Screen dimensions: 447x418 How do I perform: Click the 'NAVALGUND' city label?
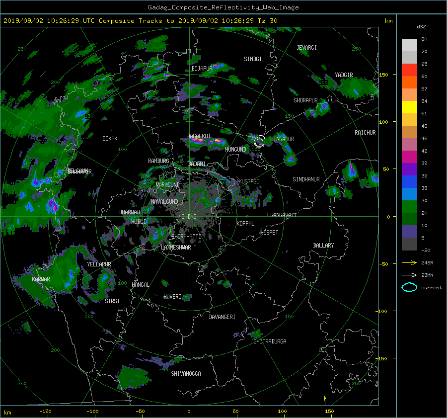pos(164,202)
